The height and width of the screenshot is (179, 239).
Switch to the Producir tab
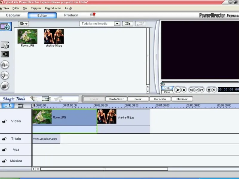click(71, 15)
